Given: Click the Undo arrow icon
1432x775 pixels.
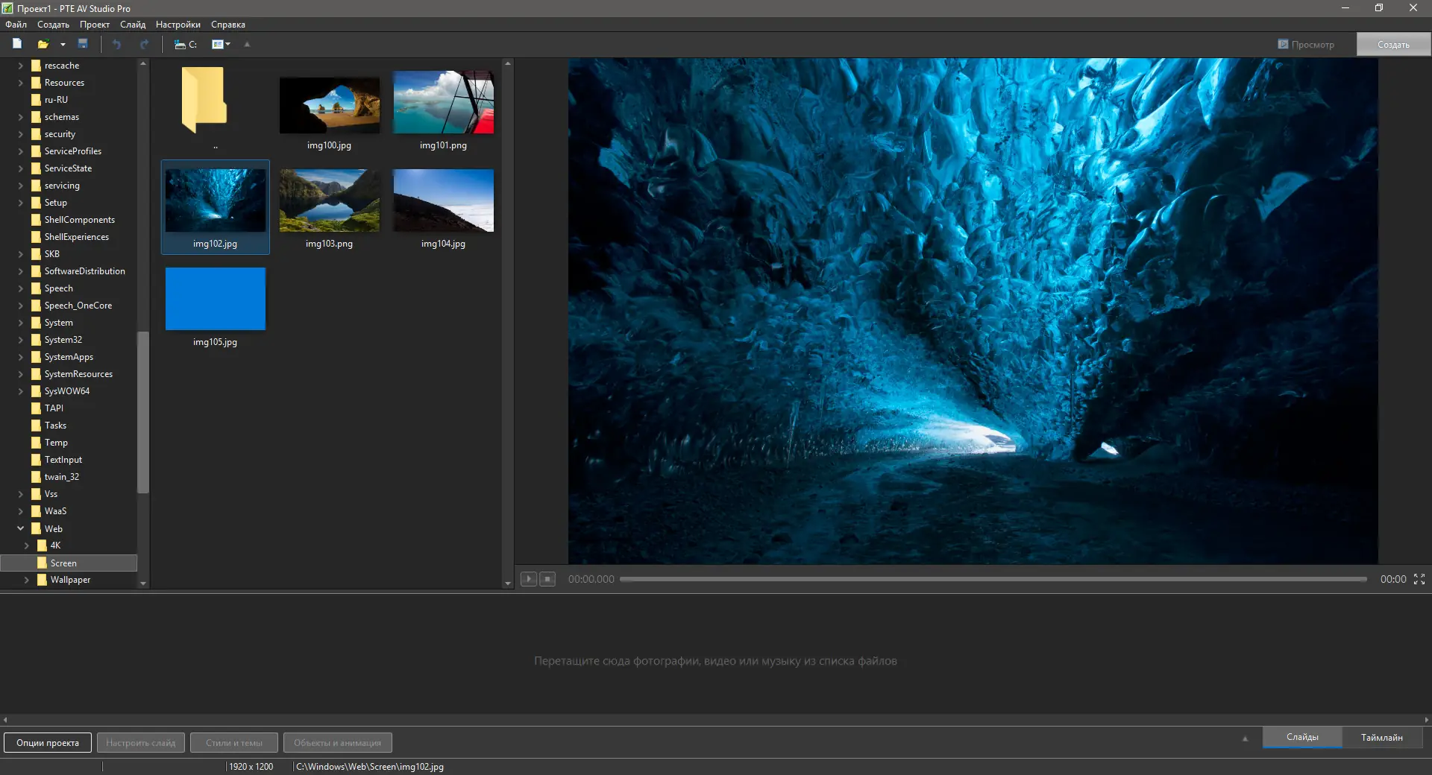Looking at the screenshot, I should (x=116, y=44).
